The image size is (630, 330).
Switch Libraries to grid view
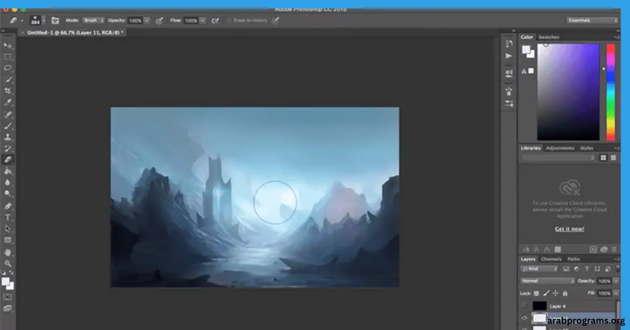[603, 158]
